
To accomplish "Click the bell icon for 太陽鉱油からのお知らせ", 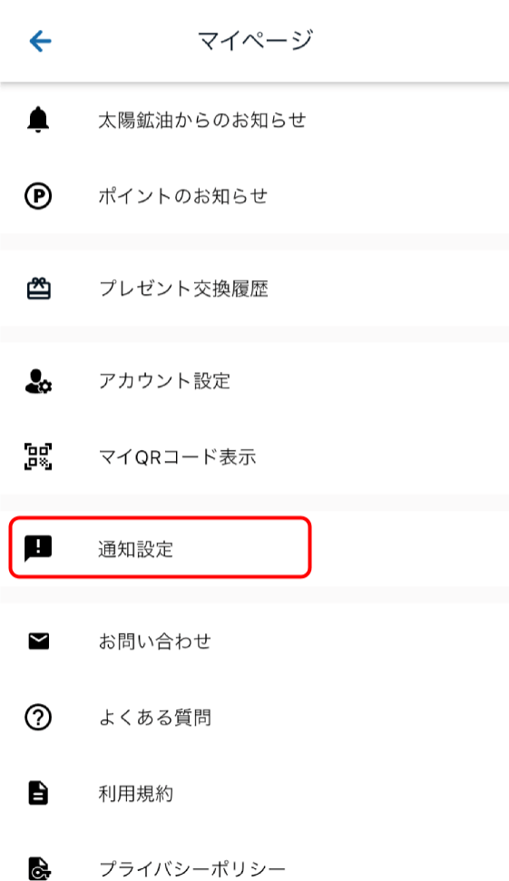I will coord(38,120).
